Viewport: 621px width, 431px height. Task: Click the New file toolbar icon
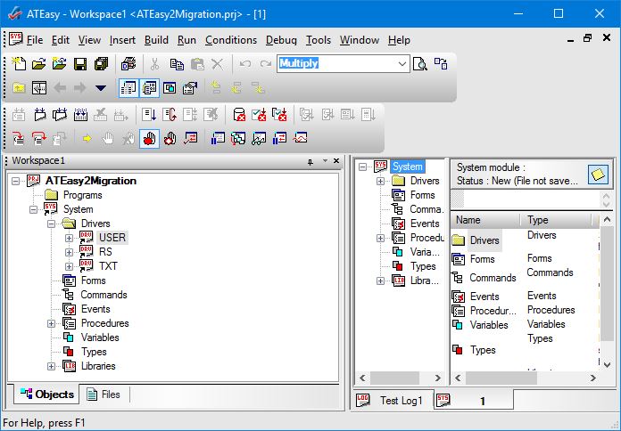pyautogui.click(x=18, y=63)
